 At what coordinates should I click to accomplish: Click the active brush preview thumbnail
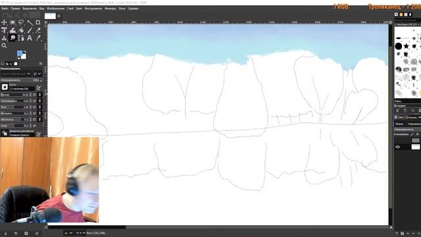click(x=5, y=87)
